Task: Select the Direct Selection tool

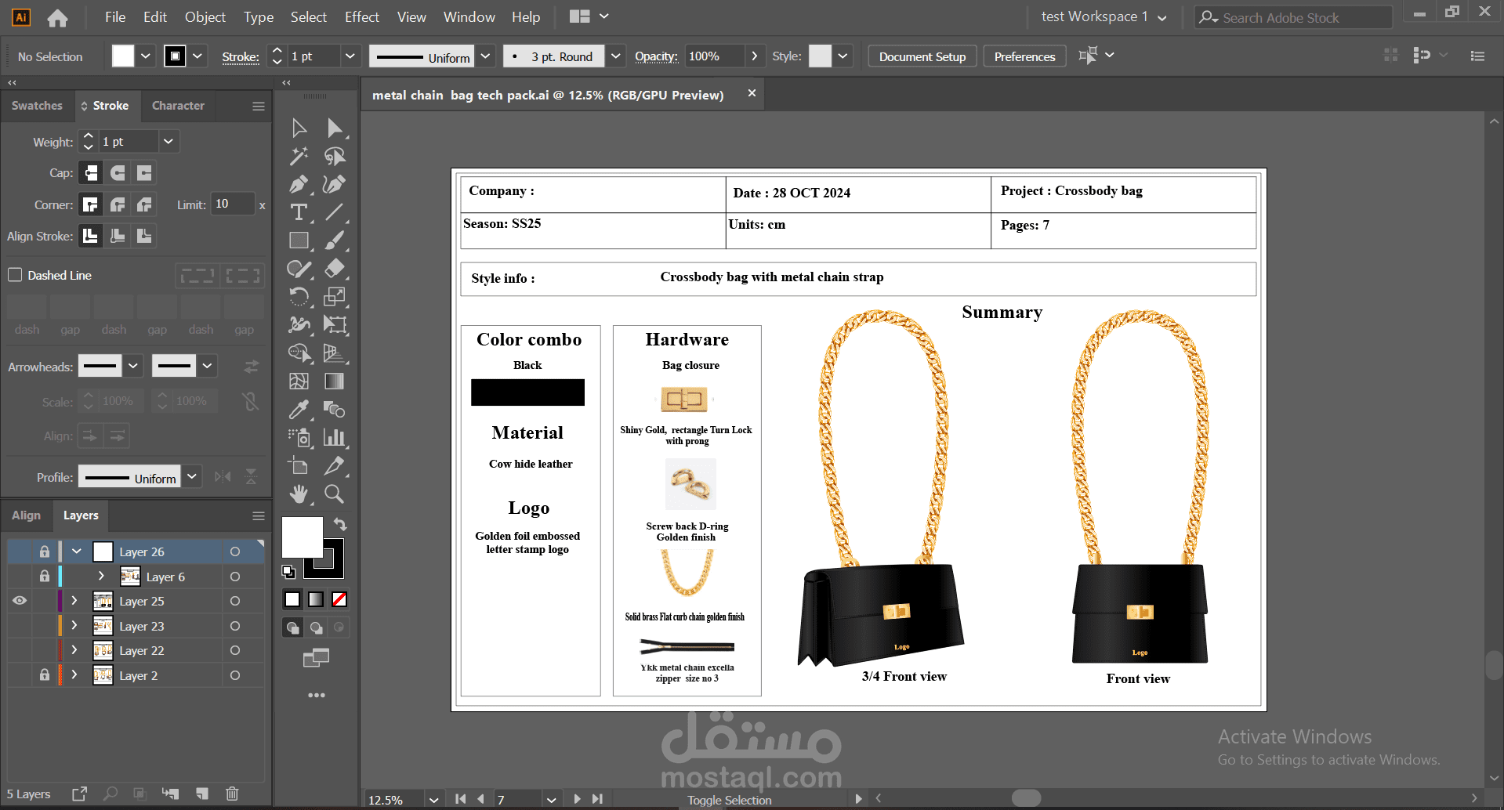Action: click(335, 128)
